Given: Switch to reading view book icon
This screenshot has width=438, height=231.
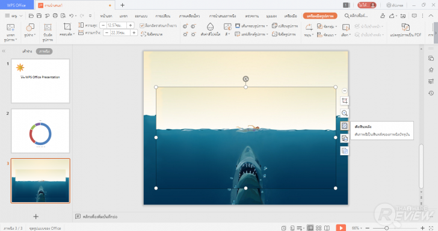Looking at the screenshot, I should tap(327, 228).
